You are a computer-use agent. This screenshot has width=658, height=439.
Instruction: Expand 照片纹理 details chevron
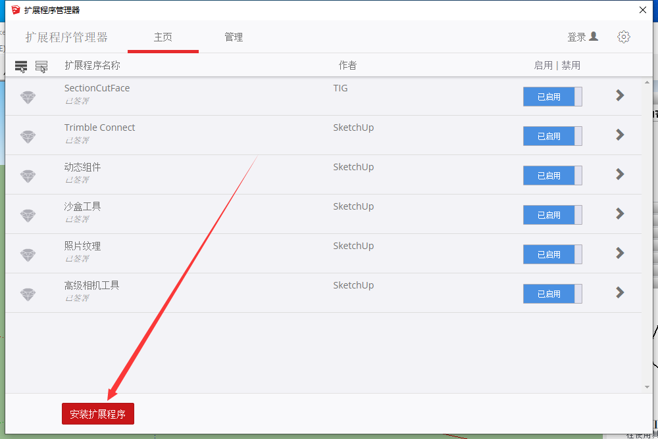tap(620, 253)
